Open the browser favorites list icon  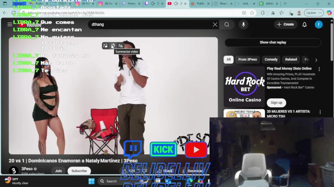[x=281, y=13]
